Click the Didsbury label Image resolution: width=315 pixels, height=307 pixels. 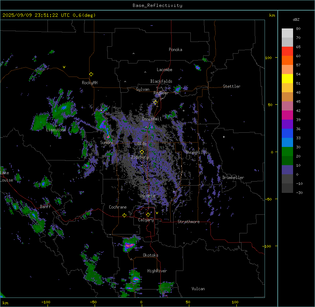pyautogui.click(x=140, y=157)
